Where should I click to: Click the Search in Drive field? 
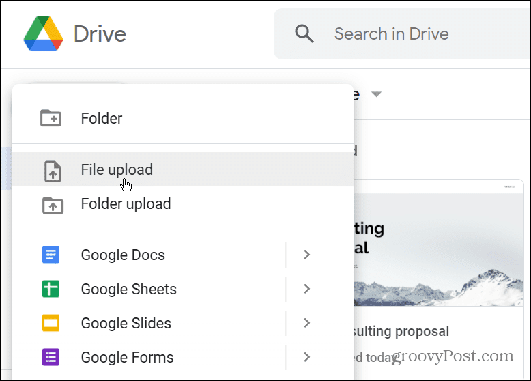point(402,34)
